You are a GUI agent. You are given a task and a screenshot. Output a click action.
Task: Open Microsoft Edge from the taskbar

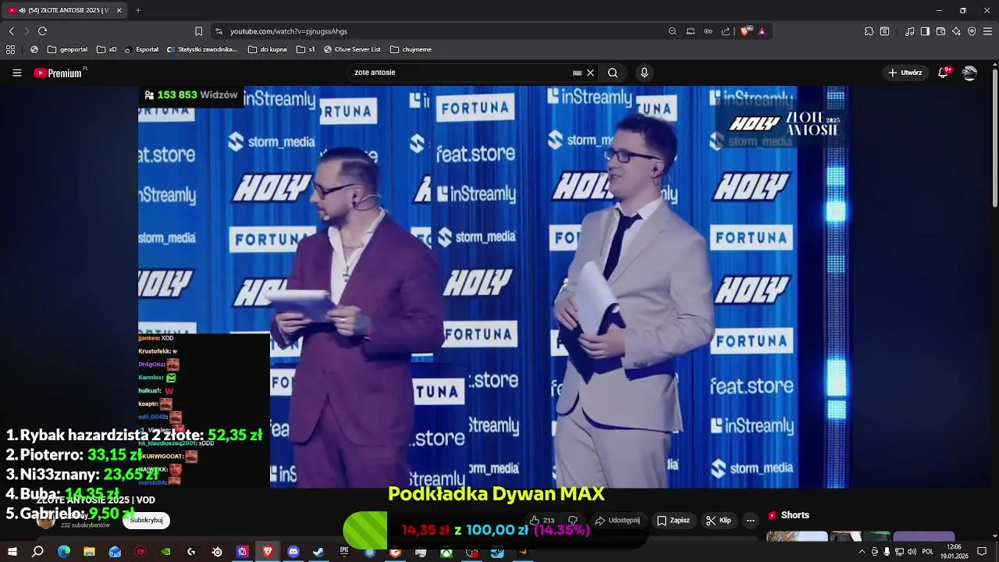64,552
